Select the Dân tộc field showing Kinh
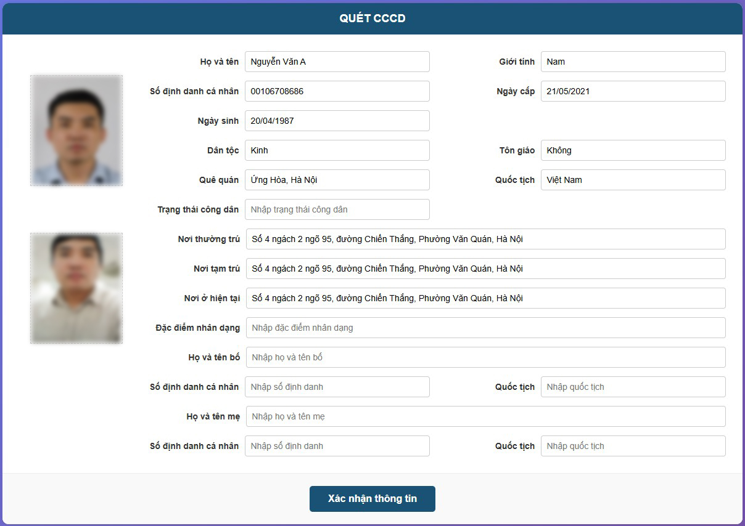This screenshot has width=745, height=526. [x=337, y=150]
